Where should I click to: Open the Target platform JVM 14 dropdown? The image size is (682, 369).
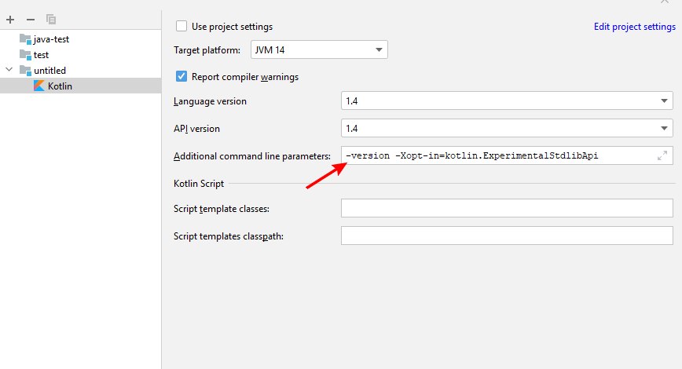click(319, 50)
